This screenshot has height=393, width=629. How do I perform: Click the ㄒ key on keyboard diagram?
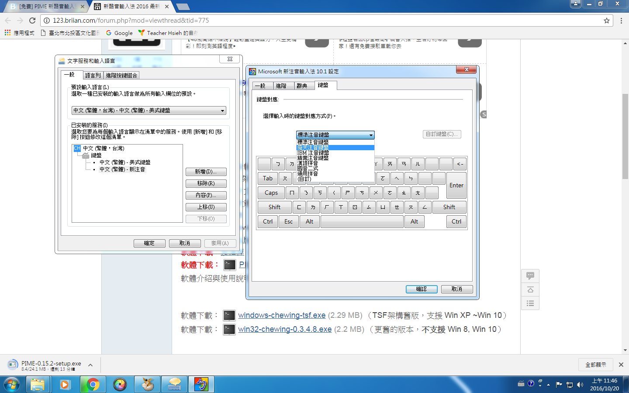pyautogui.click(x=341, y=207)
